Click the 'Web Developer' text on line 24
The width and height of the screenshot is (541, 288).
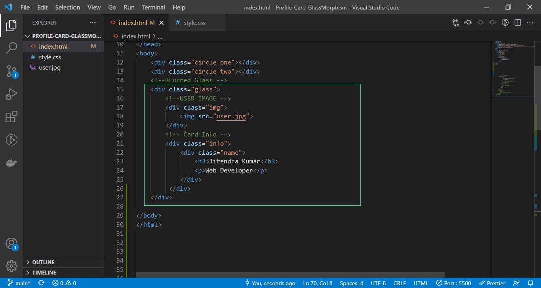(x=229, y=171)
